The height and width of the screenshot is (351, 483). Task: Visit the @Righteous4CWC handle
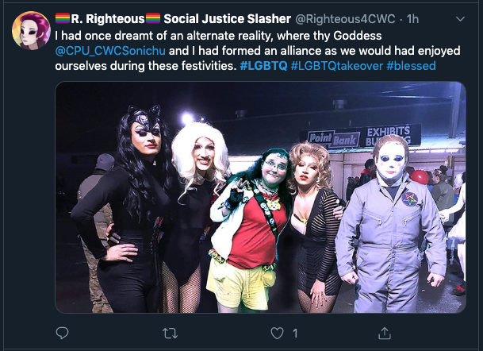[x=345, y=19]
